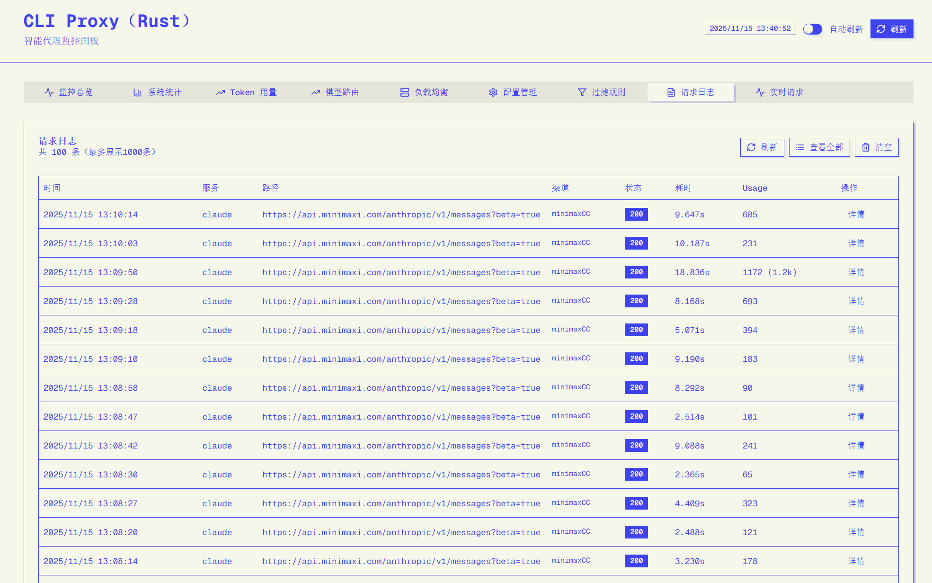This screenshot has height=583, width=932.
Task: Click the 2025/11/15 13:40:52 timestamp box
Action: pyautogui.click(x=750, y=29)
